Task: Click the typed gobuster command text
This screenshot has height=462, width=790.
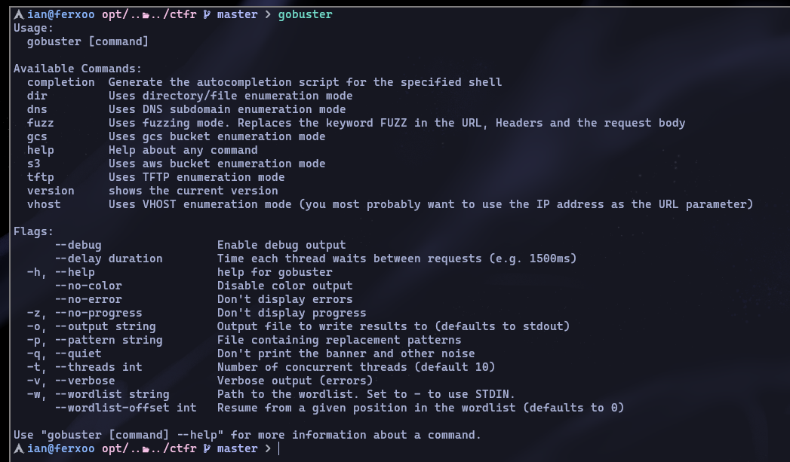Action: (306, 14)
